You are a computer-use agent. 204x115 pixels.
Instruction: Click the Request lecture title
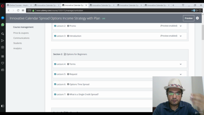tap(73, 74)
